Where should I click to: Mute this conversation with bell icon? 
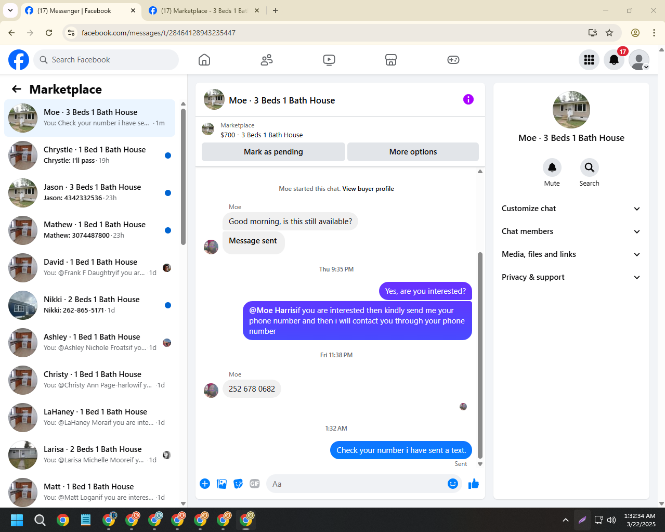pos(552,167)
